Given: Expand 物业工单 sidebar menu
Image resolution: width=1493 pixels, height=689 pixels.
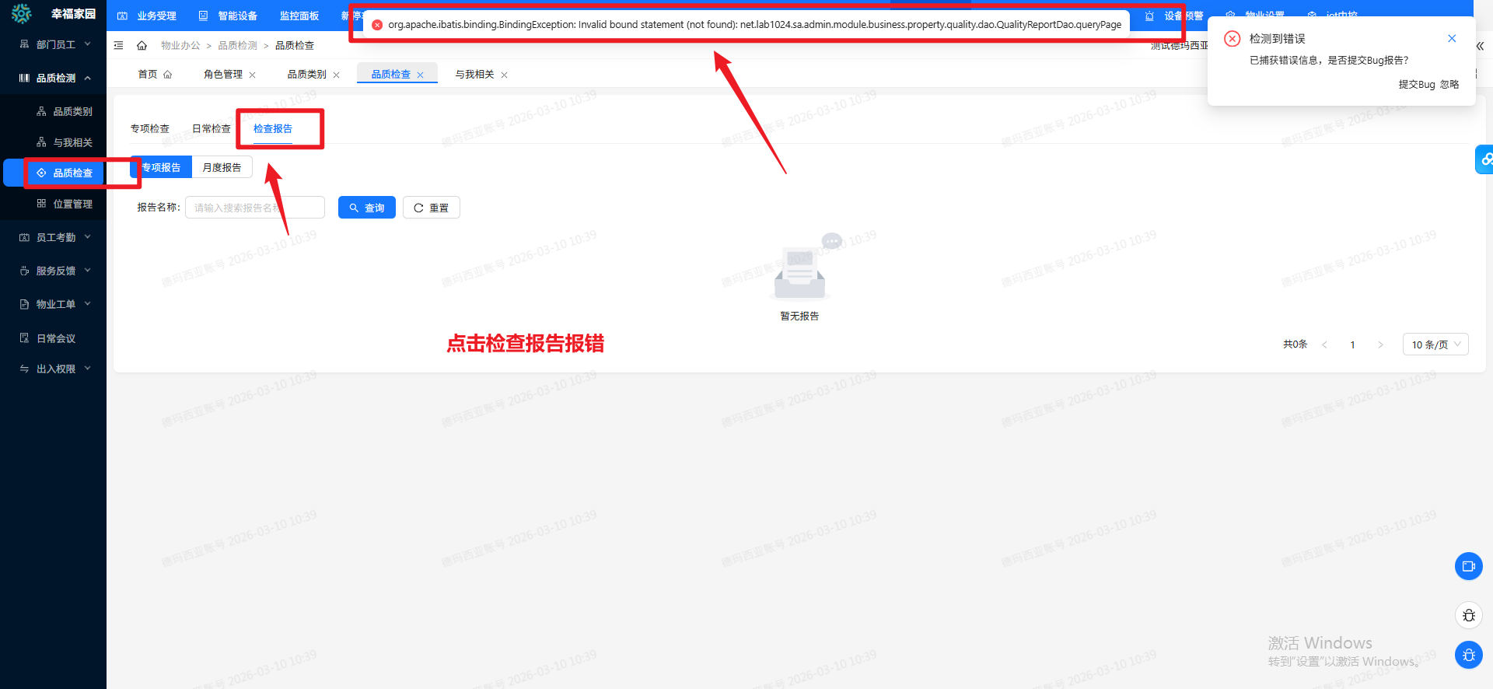Looking at the screenshot, I should [53, 304].
